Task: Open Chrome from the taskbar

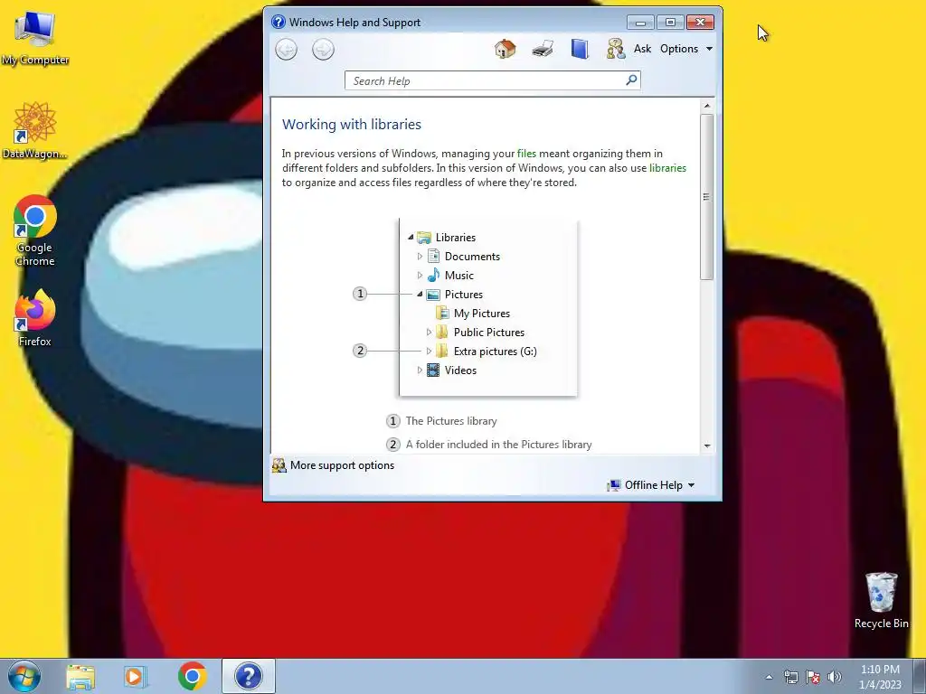Action: (x=192, y=676)
